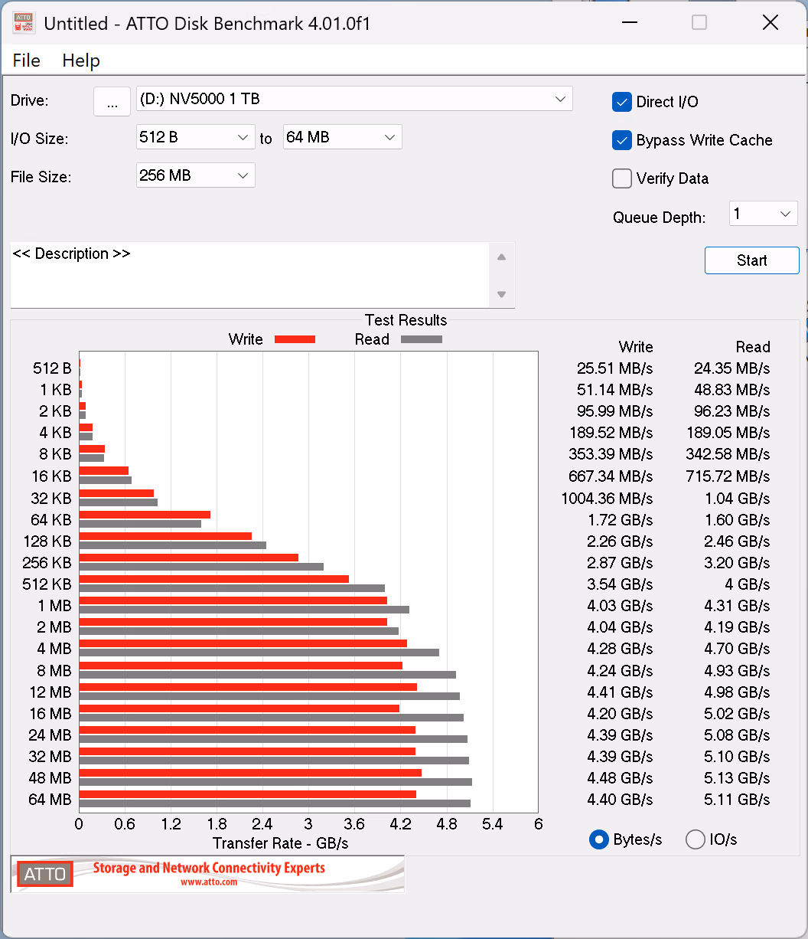This screenshot has height=939, width=808.
Task: Maximize the ATTO Disk Benchmark window
Action: pos(699,23)
